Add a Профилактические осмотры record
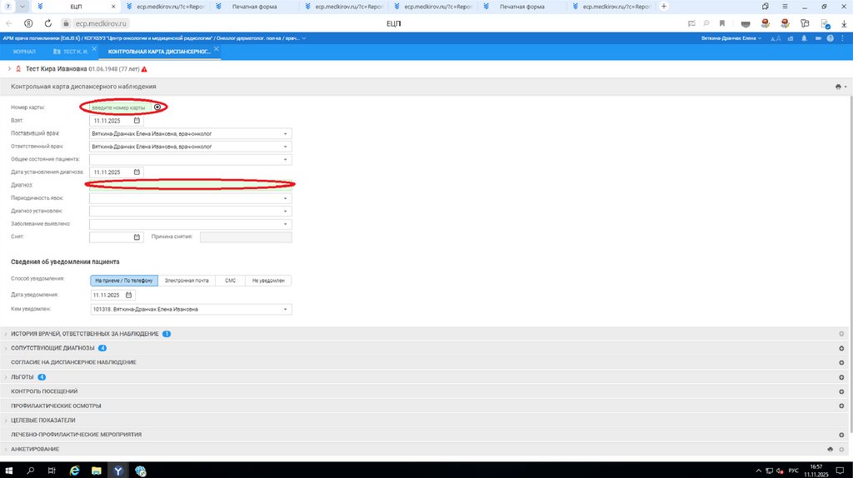Viewport: 853px width, 478px height. [x=841, y=406]
